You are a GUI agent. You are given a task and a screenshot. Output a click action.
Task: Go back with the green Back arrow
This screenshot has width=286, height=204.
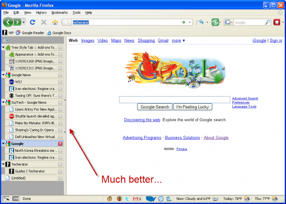(x=8, y=22)
